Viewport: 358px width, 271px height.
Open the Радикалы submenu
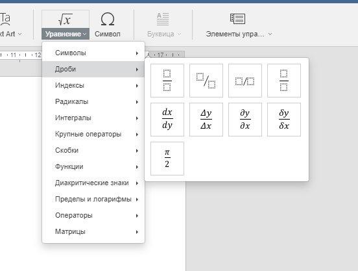tap(93, 101)
